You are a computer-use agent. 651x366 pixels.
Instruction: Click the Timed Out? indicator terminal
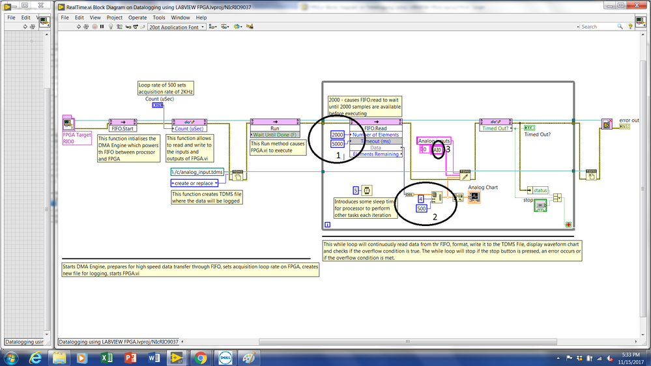529,128
